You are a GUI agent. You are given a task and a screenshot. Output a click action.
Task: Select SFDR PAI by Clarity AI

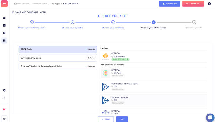coord(153,73)
